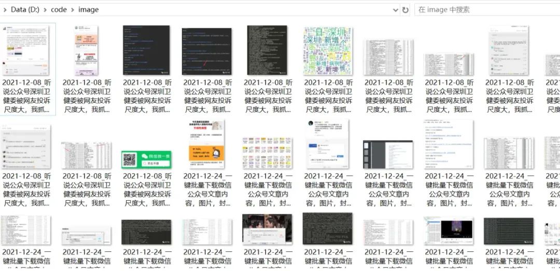Image resolution: width=560 pixels, height=271 pixels.
Task: Select the dark code screenshot with red arrow
Action: click(207, 52)
